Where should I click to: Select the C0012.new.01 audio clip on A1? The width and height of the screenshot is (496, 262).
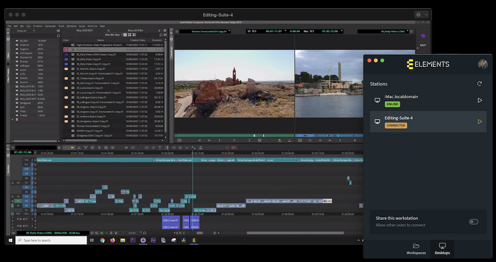[171, 220]
